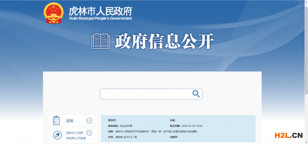This screenshot has width=308, height=144.
Task: Open 虎林市人民政府信息公开指南 link
Action: [x=76, y=136]
